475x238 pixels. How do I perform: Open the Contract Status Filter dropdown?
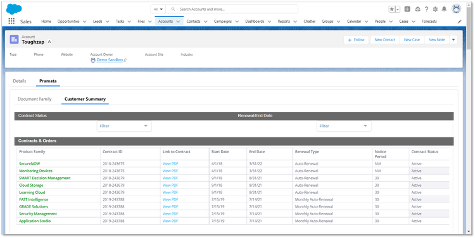124,126
